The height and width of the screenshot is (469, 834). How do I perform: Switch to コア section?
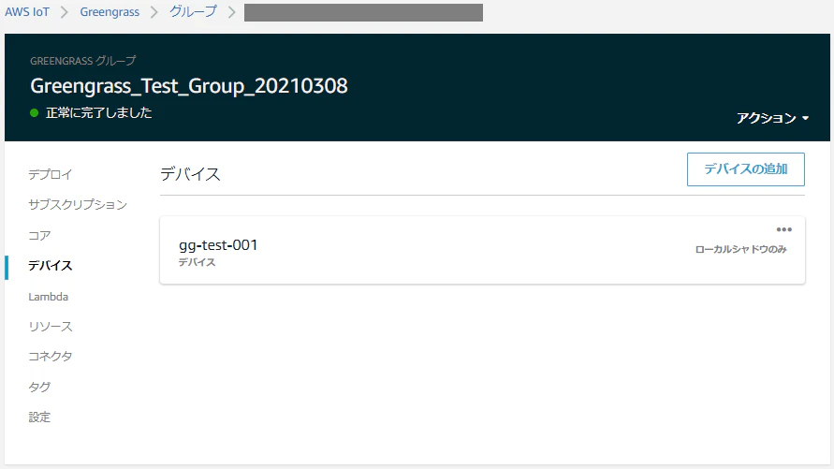pos(39,235)
